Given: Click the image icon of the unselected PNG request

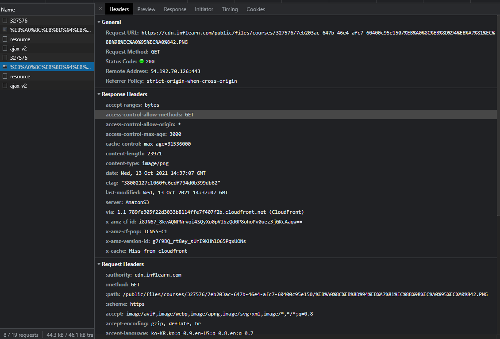Looking at the screenshot, I should pos(5,30).
